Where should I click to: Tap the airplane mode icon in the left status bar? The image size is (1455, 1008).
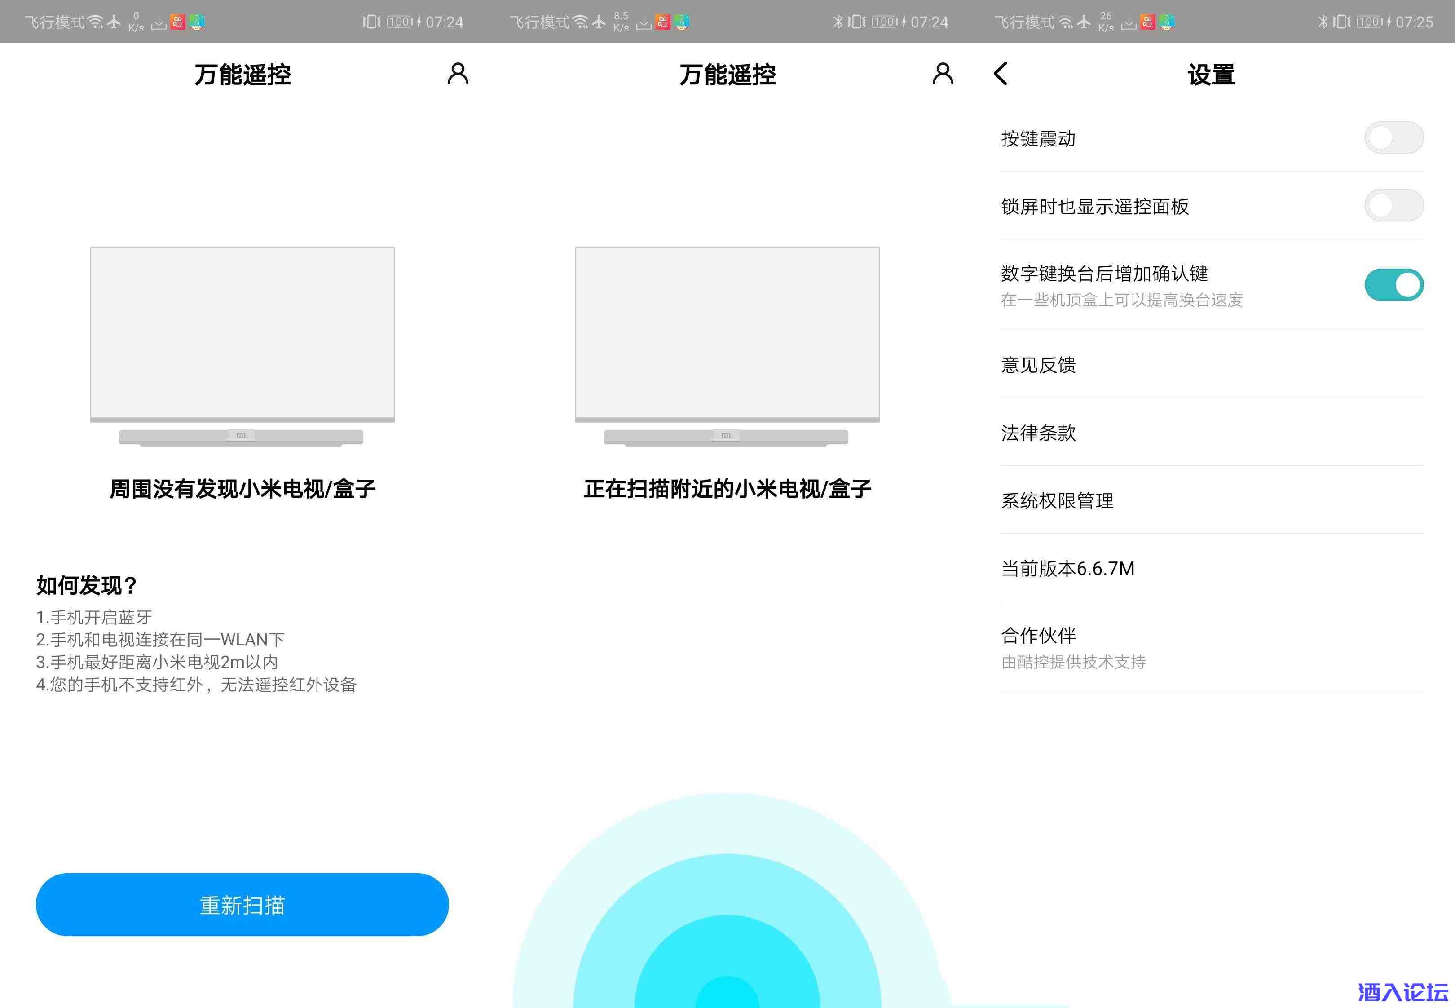tap(114, 22)
